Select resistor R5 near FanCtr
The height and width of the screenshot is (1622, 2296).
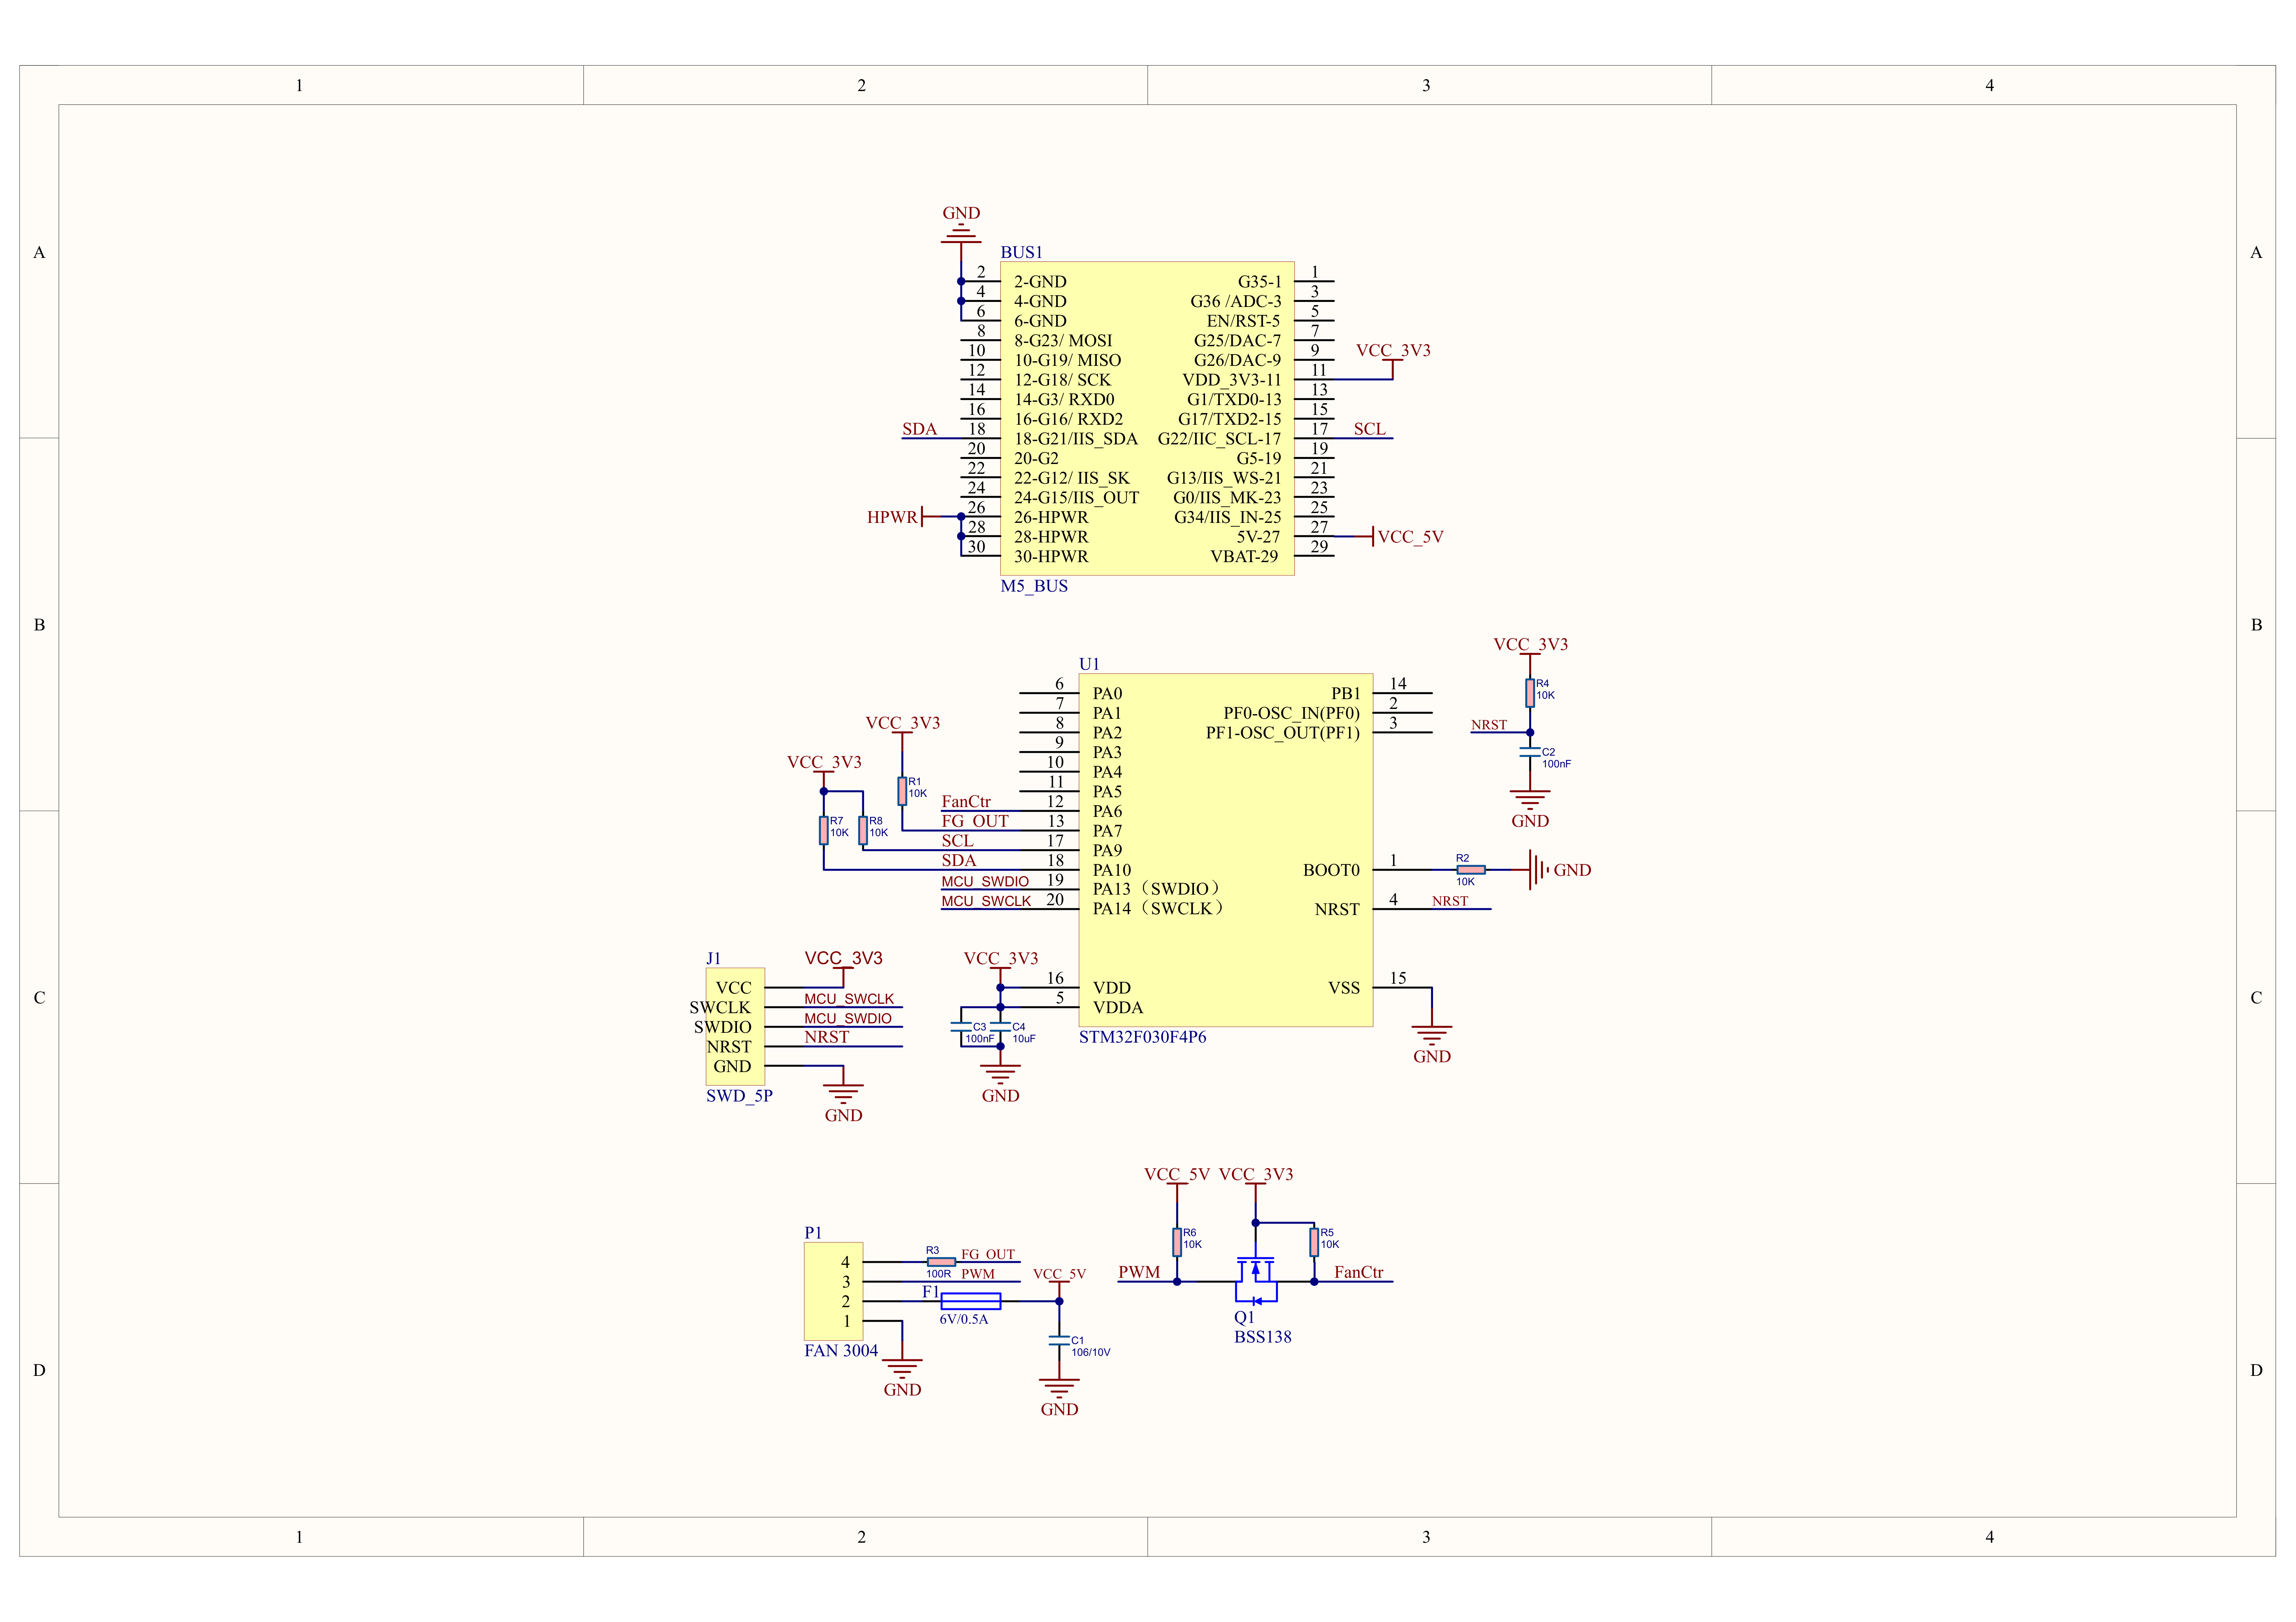1314,1242
